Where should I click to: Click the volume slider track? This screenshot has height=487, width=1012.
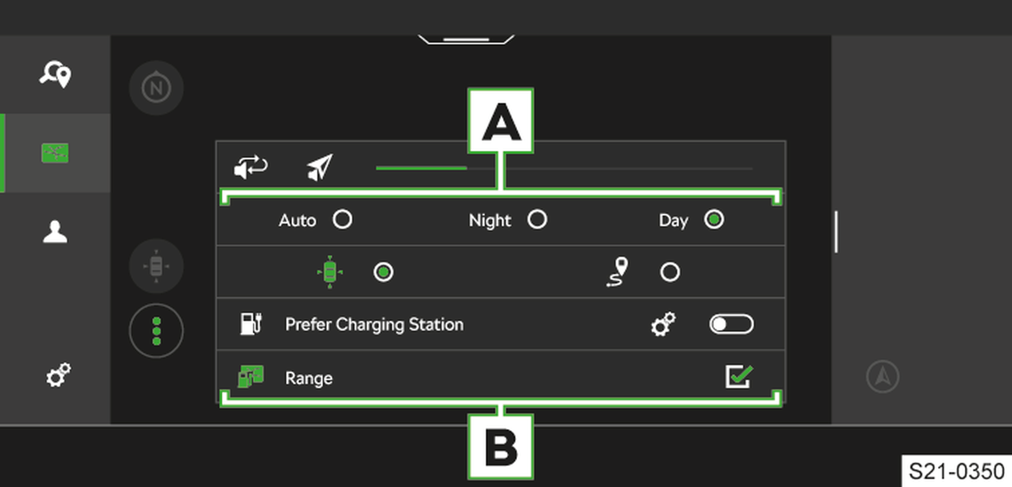point(564,168)
